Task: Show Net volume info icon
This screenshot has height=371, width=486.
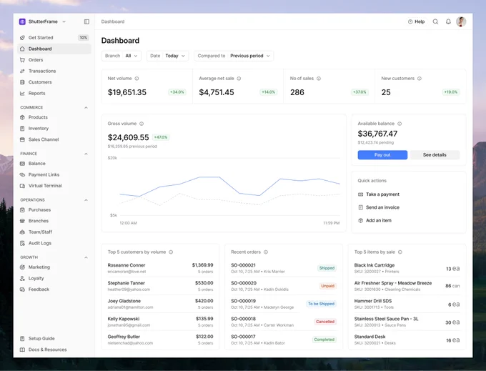Action: 137,79
